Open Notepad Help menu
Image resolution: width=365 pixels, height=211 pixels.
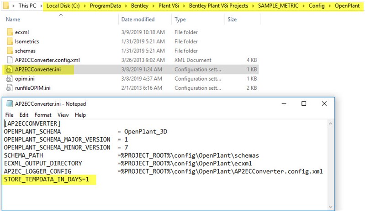click(80, 115)
